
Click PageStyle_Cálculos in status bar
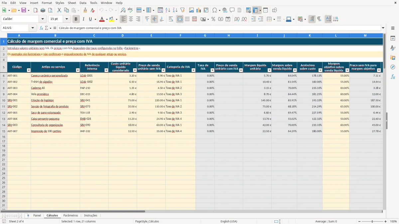coord(147,221)
